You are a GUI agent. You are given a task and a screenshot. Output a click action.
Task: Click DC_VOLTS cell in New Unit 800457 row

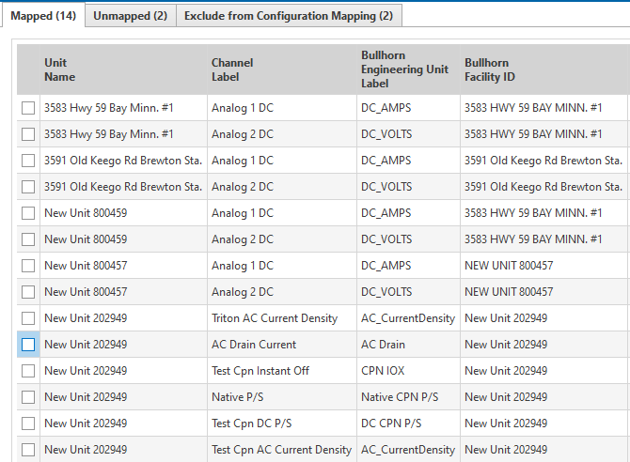coord(408,292)
